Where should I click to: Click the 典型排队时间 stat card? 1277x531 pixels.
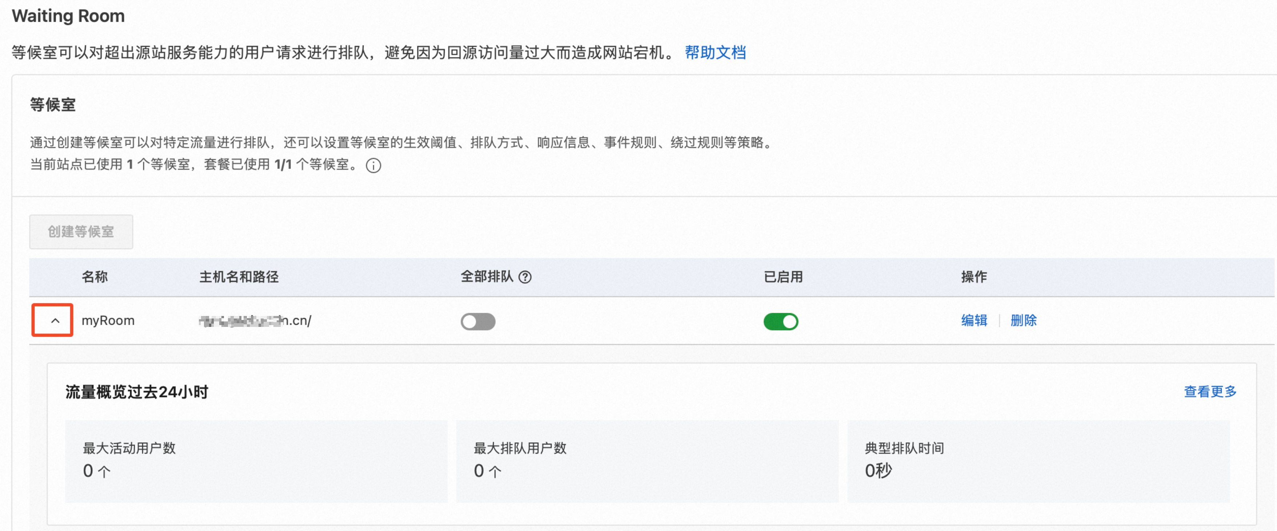[1038, 461]
